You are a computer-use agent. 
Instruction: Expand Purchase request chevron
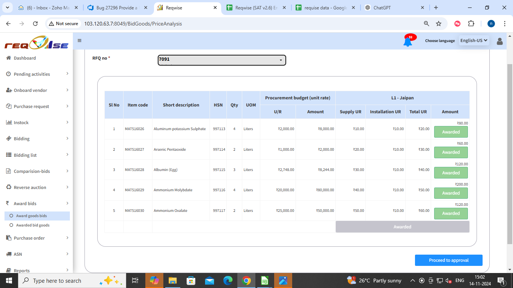click(x=67, y=106)
